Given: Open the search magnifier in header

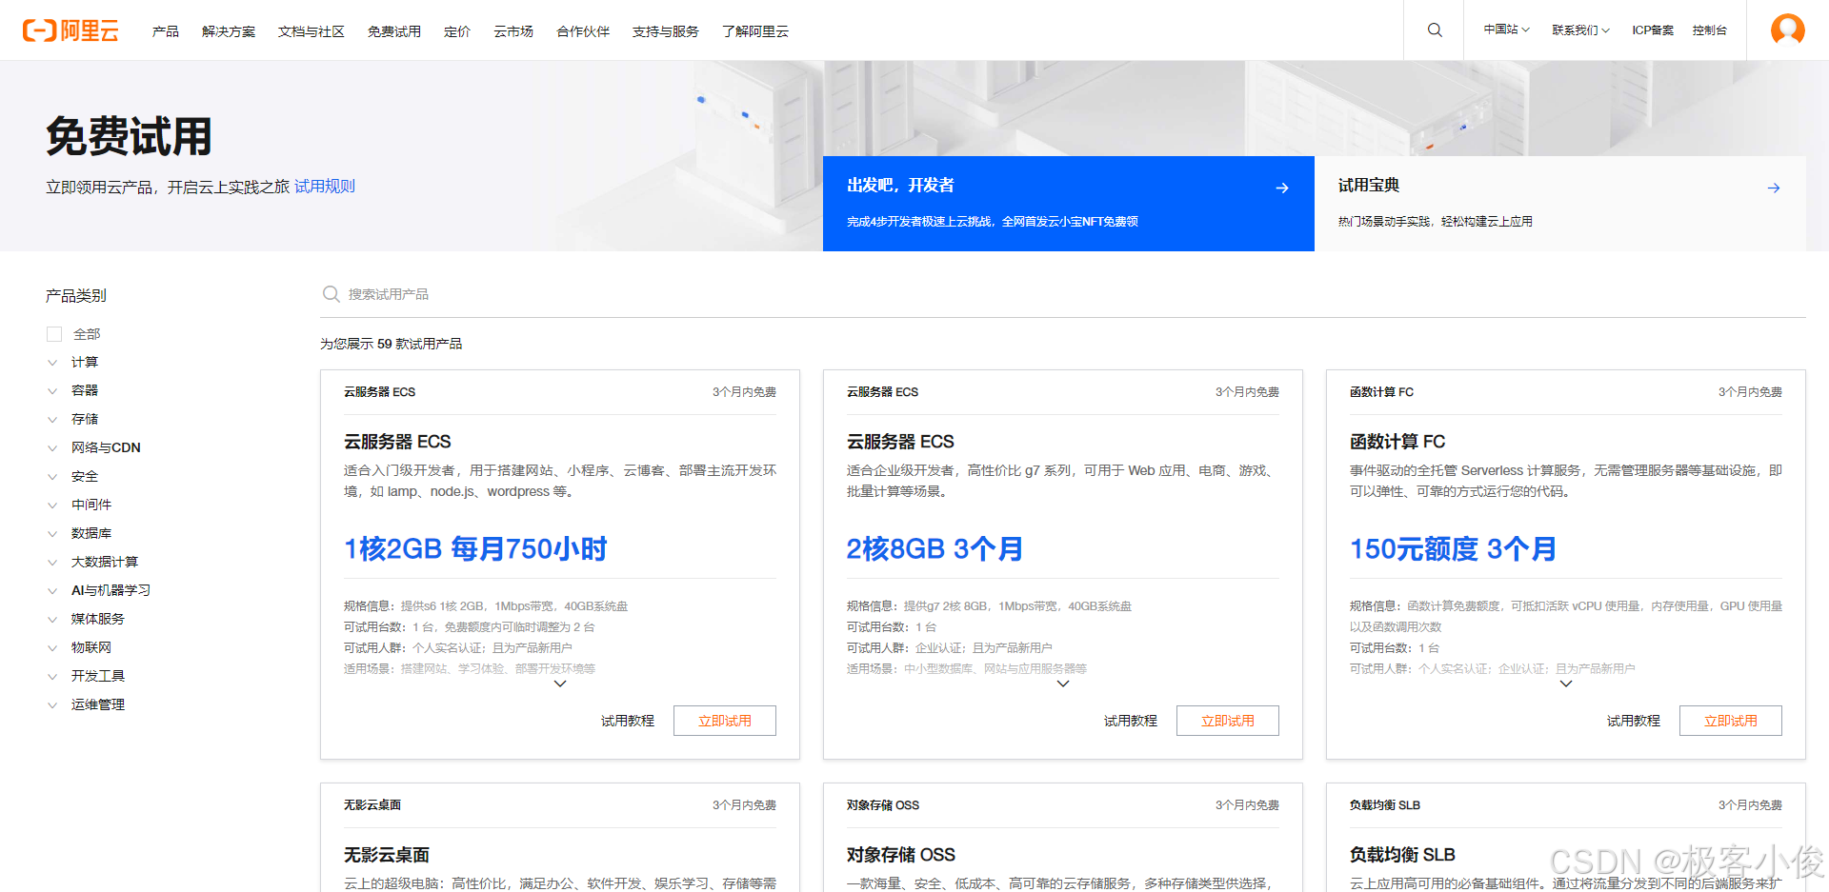Looking at the screenshot, I should click(1435, 30).
